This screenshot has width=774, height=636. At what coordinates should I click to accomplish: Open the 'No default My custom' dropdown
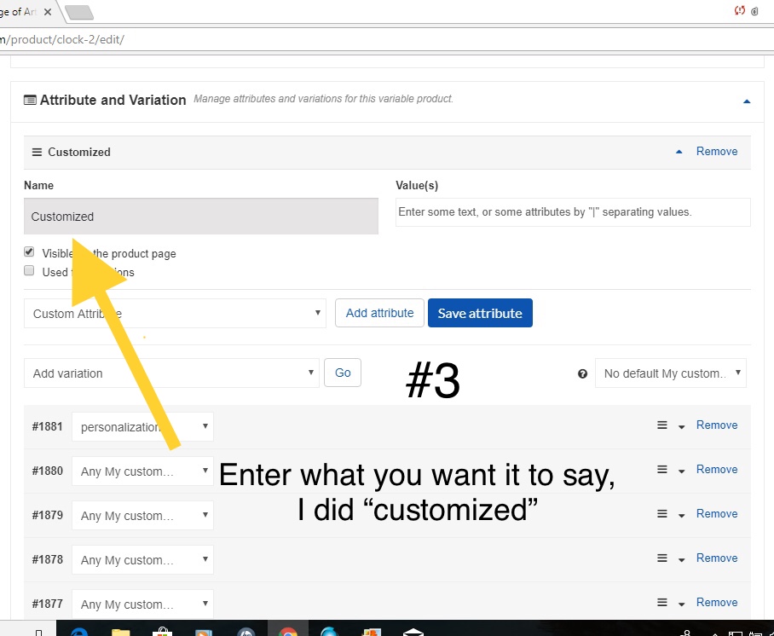[670, 373]
